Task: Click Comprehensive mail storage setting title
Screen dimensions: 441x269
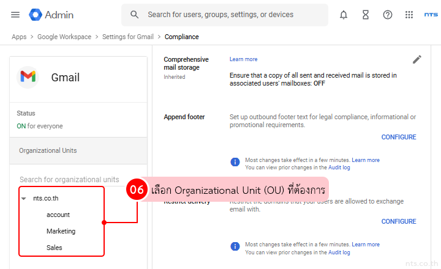Action: pos(186,64)
